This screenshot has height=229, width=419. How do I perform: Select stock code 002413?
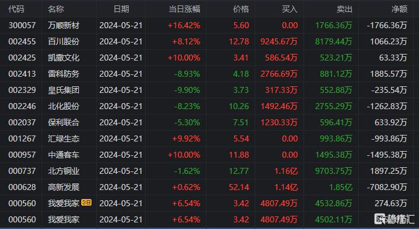[x=22, y=74]
